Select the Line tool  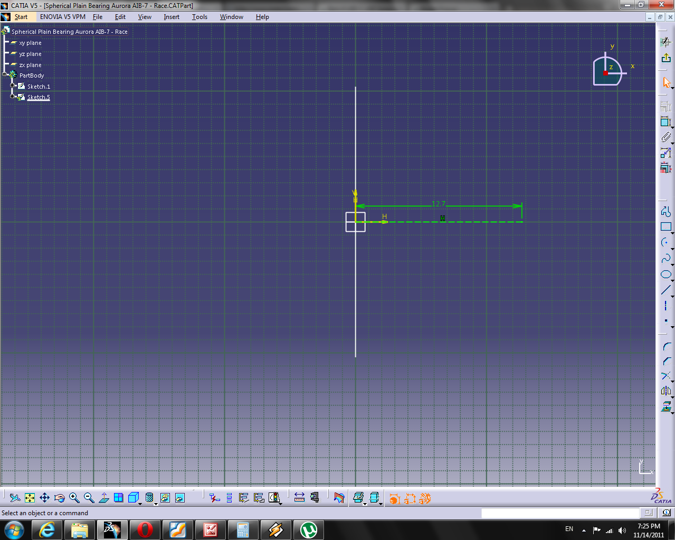click(666, 290)
